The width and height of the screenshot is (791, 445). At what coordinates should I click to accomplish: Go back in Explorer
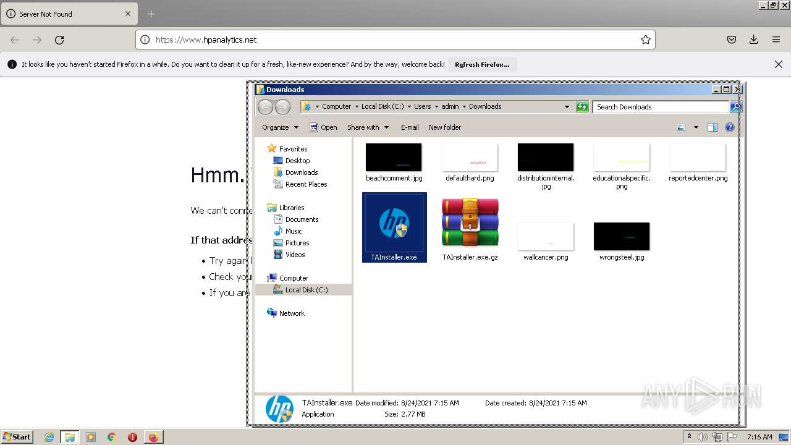pos(265,107)
